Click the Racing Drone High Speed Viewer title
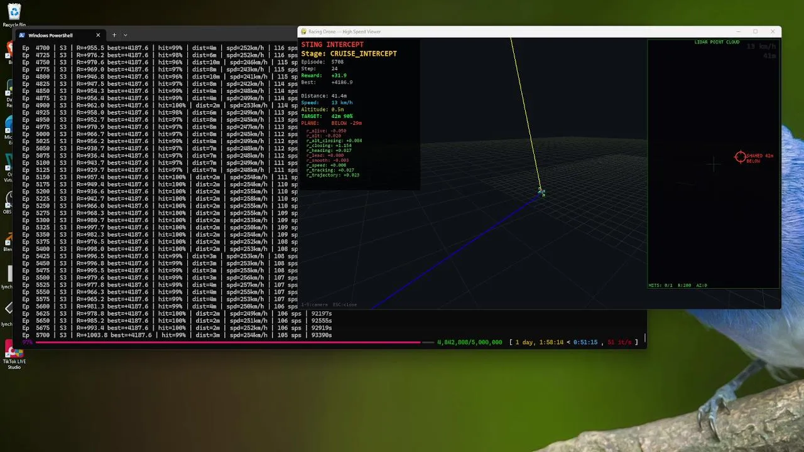Image resolution: width=804 pixels, height=452 pixels. pos(344,31)
